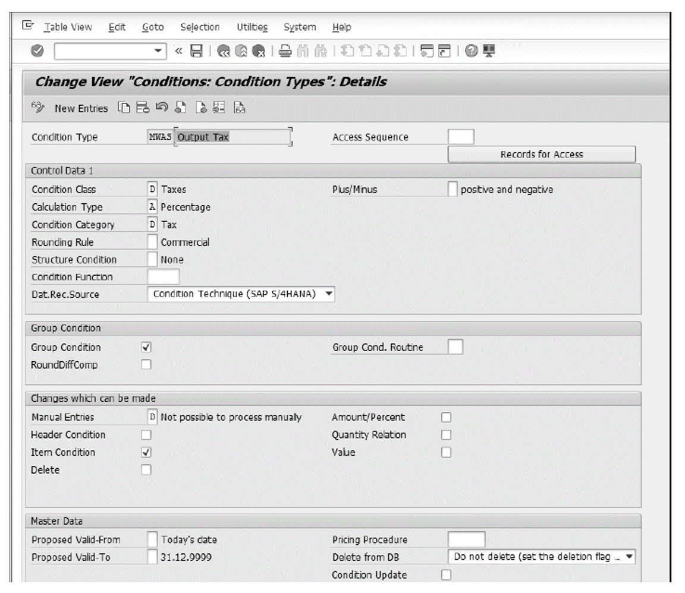This screenshot has height=593, width=685.
Task: Check the Value checkbox
Action: point(446,452)
